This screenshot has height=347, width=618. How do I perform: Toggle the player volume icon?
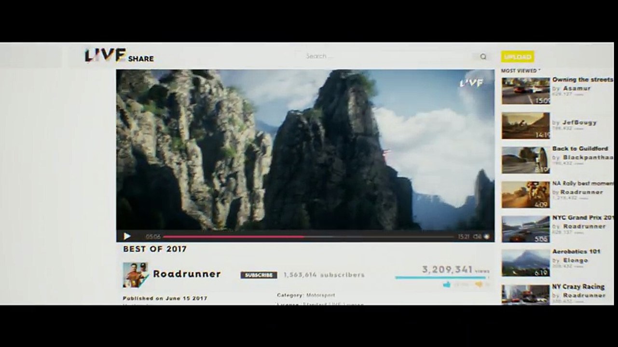(477, 237)
